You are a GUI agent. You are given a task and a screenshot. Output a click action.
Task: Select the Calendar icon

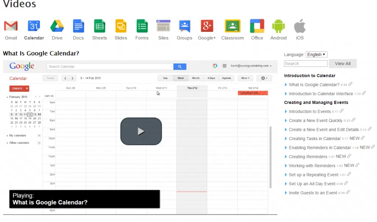coord(34,26)
